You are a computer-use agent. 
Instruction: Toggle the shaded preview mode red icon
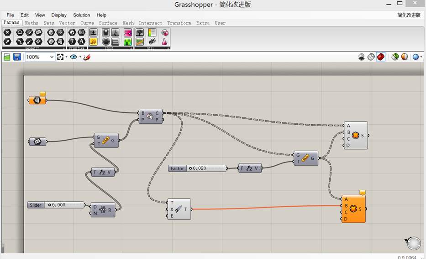(x=381, y=57)
